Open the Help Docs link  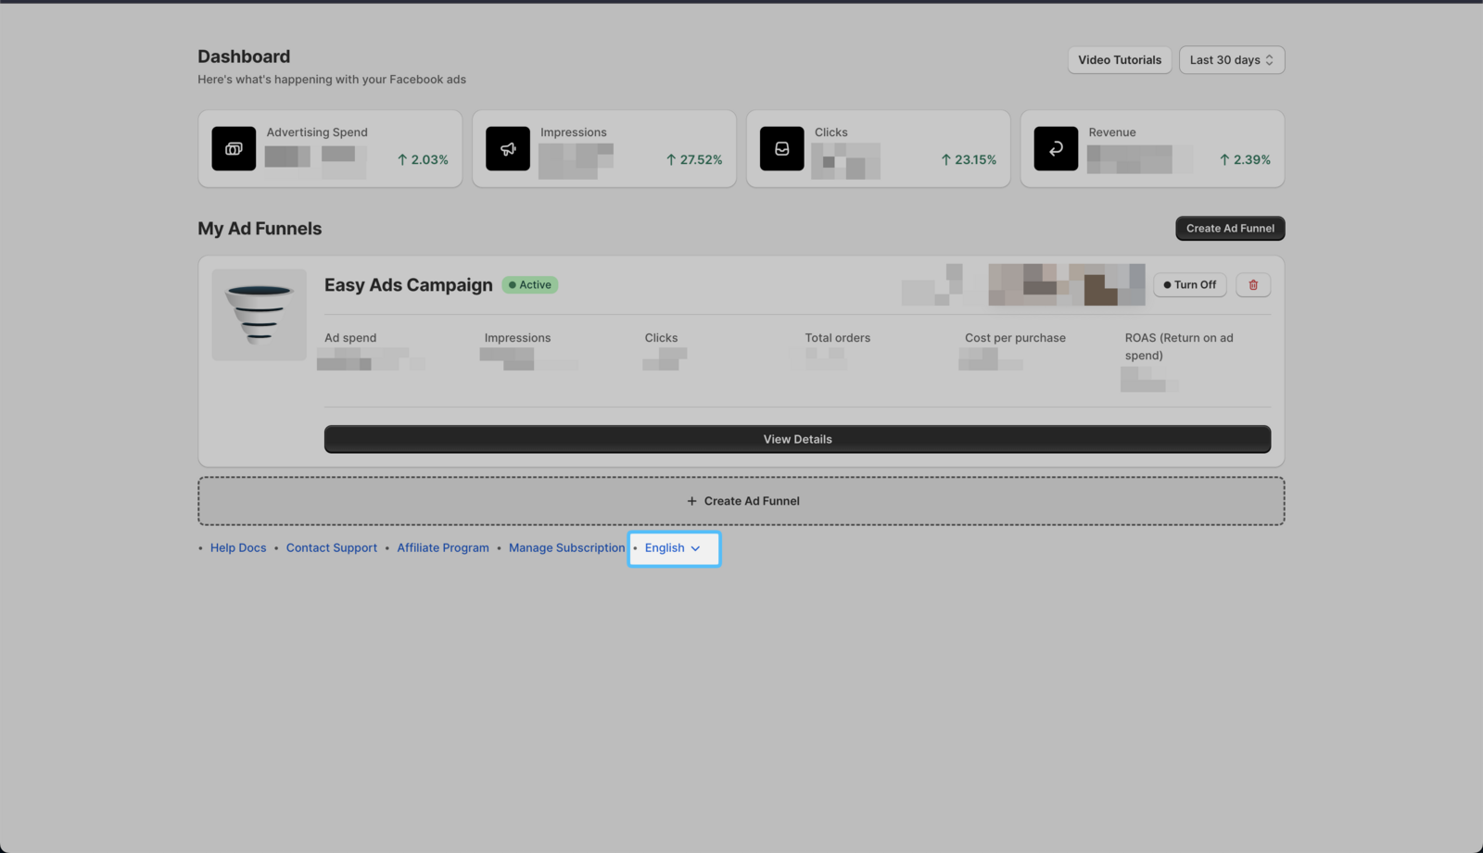coord(238,548)
